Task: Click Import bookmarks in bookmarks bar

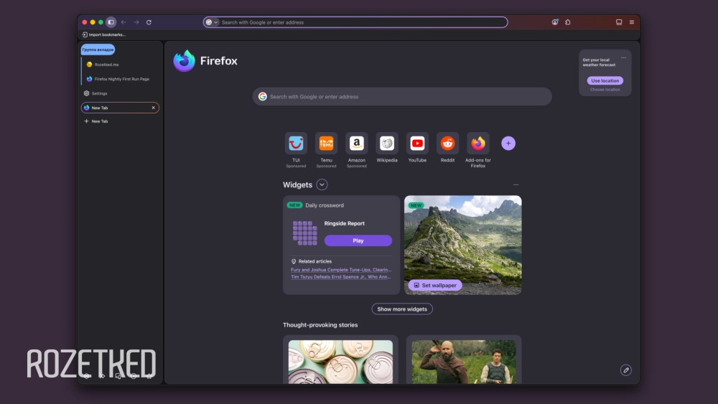Action: click(x=104, y=34)
